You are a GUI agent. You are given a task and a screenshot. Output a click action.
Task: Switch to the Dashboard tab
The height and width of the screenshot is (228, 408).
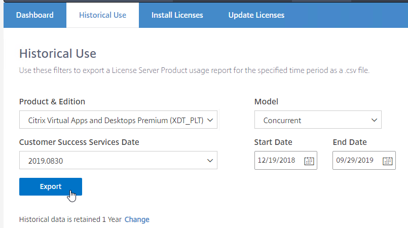click(35, 15)
